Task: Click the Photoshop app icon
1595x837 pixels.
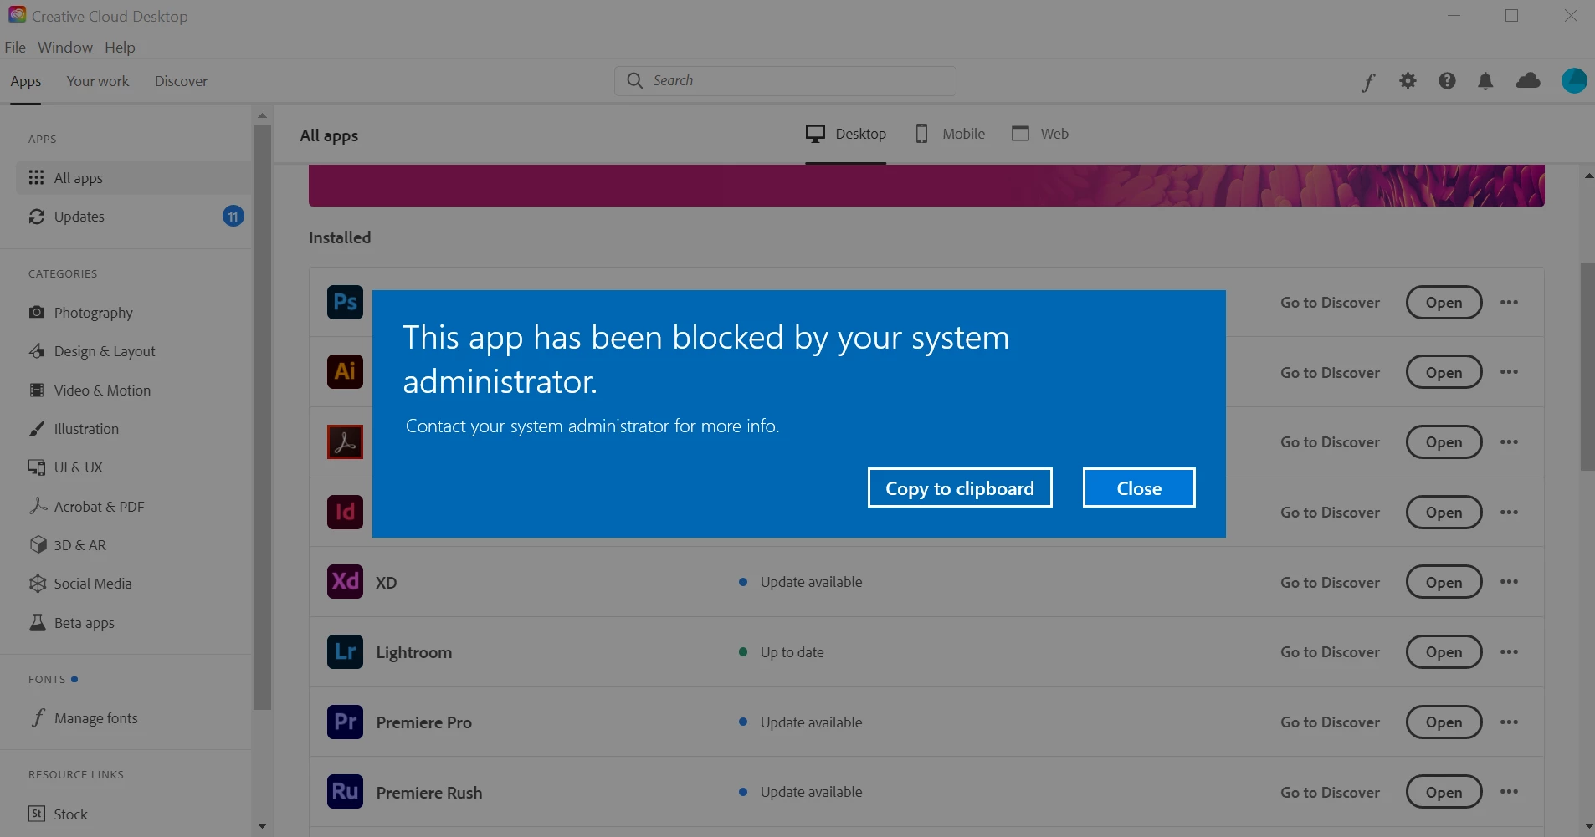Action: [x=345, y=302]
